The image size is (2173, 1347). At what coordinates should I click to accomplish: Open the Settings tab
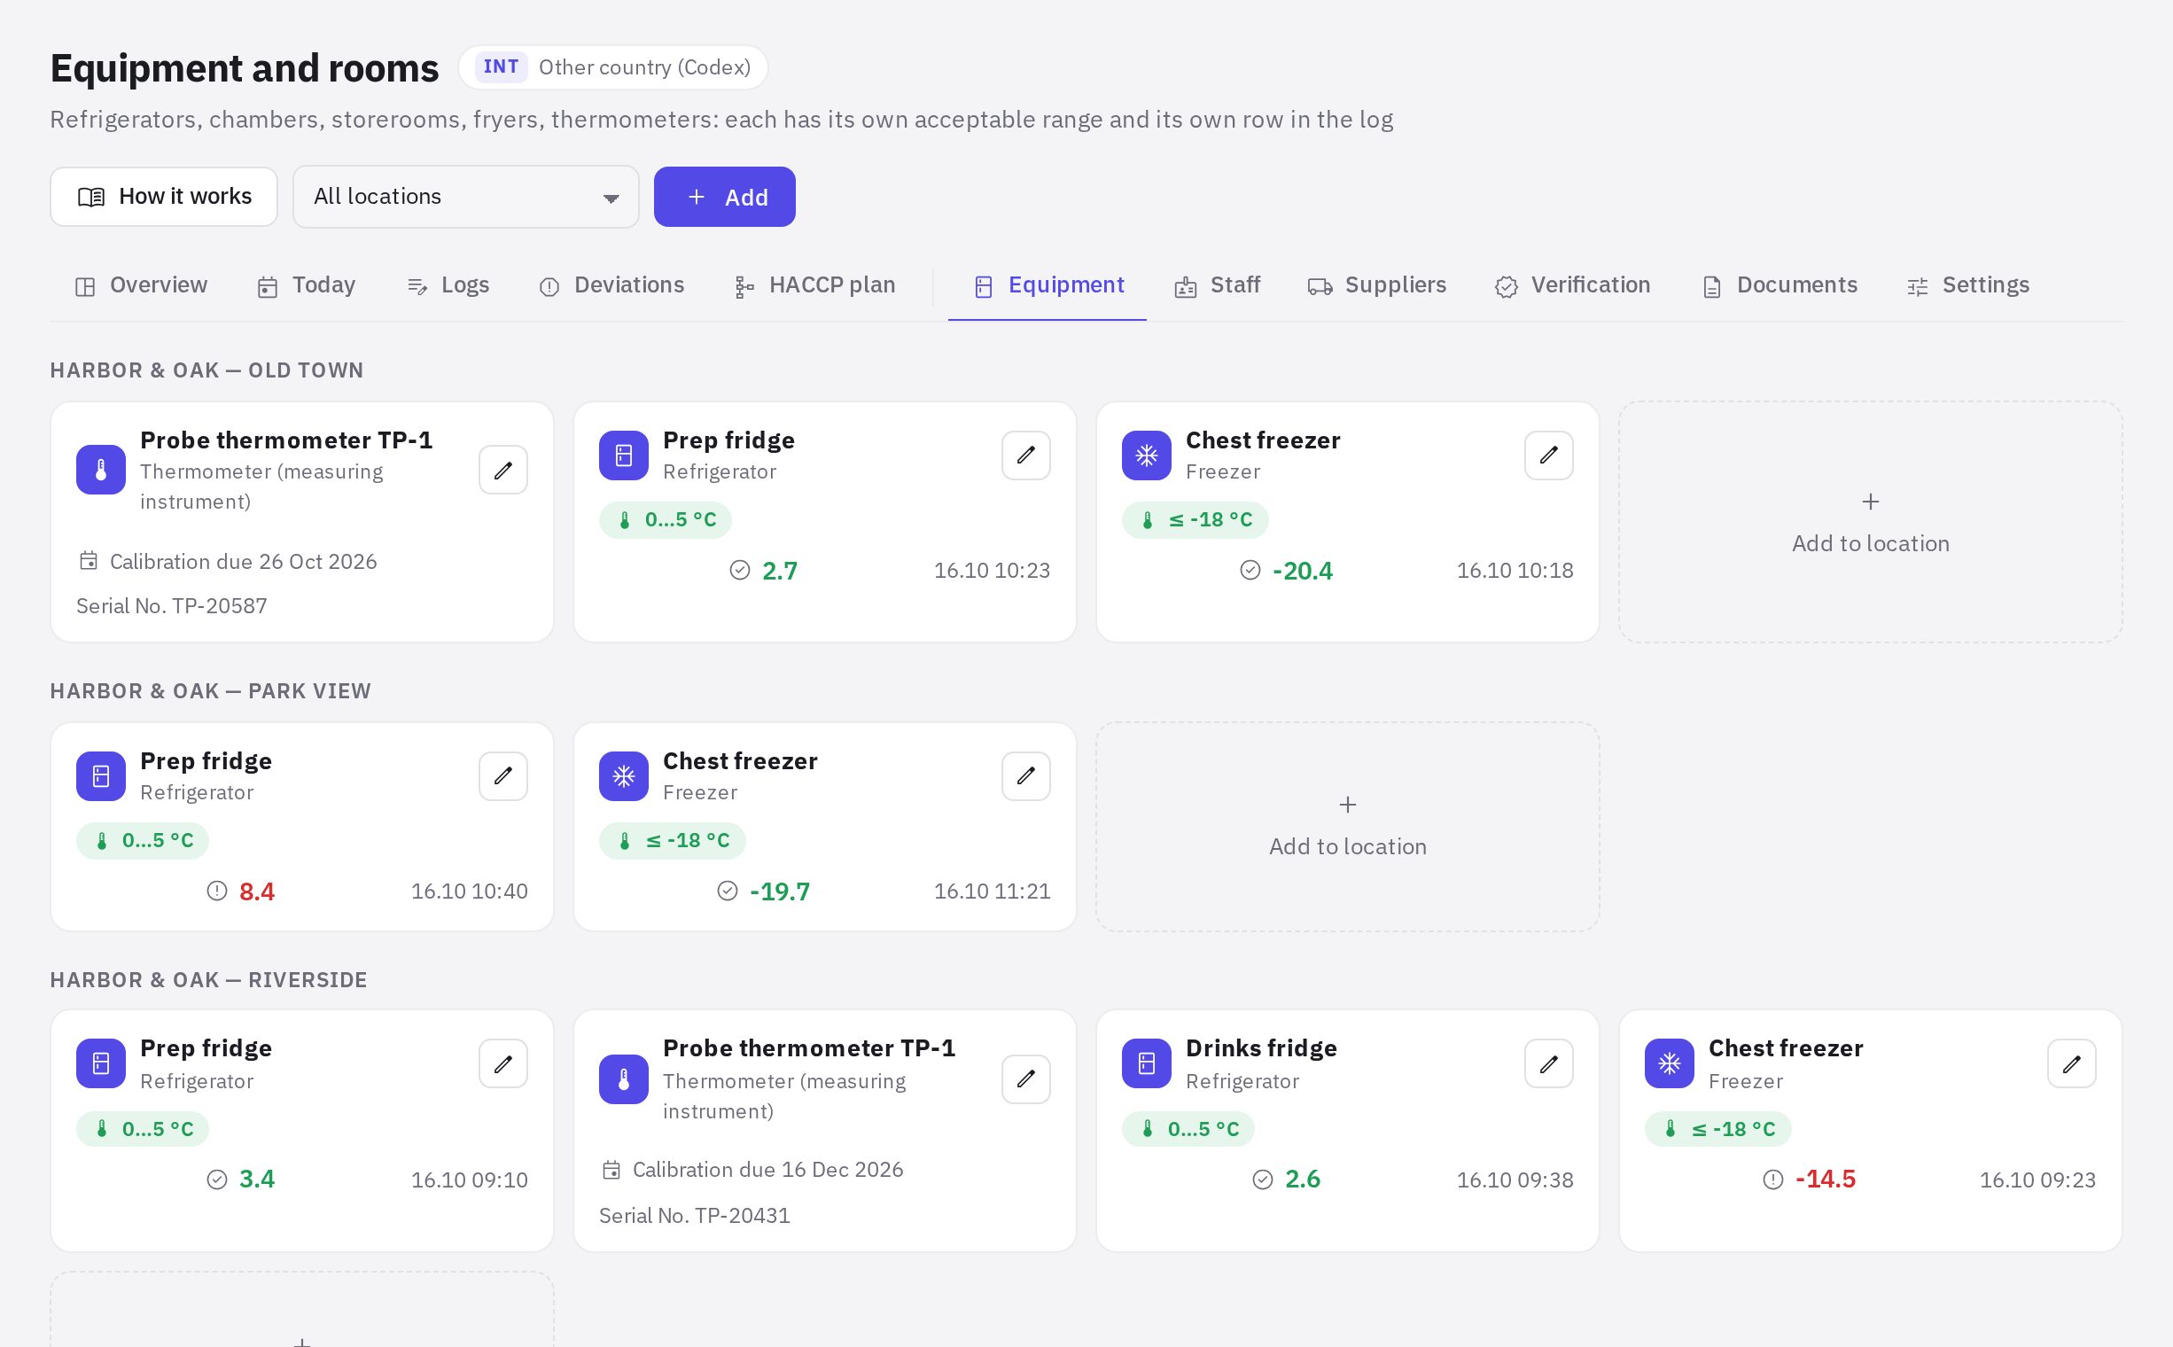1968,286
